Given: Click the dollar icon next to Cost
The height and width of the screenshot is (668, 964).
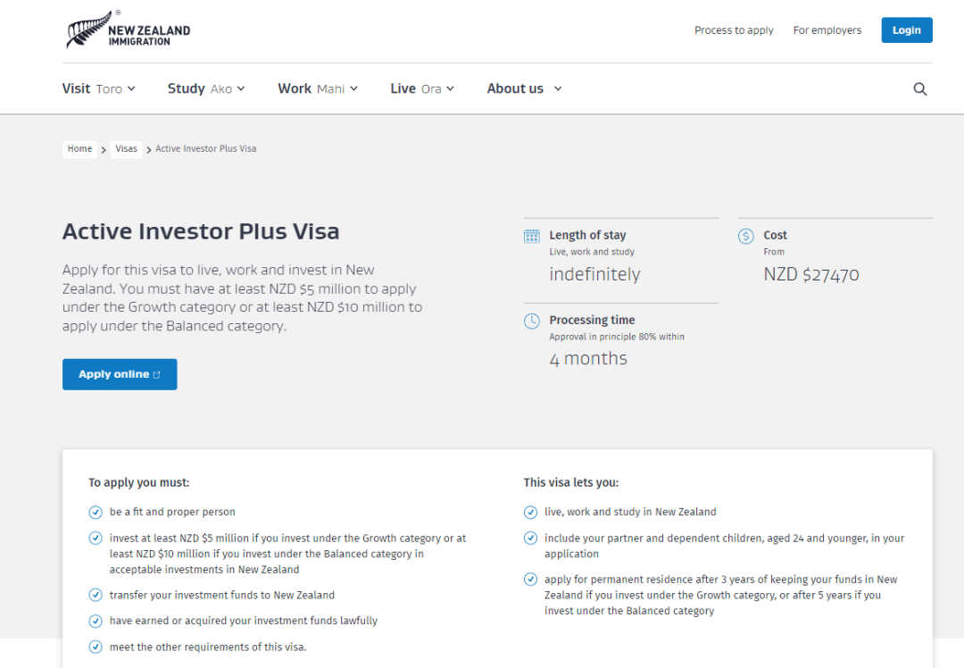Looking at the screenshot, I should coord(746,237).
